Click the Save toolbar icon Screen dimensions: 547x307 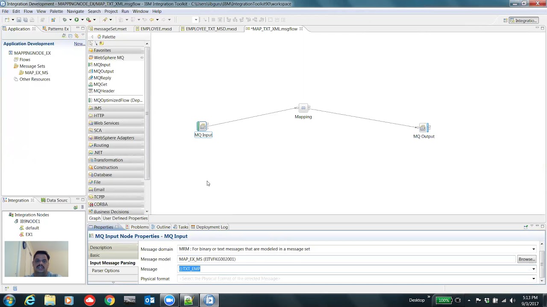pyautogui.click(x=19, y=20)
